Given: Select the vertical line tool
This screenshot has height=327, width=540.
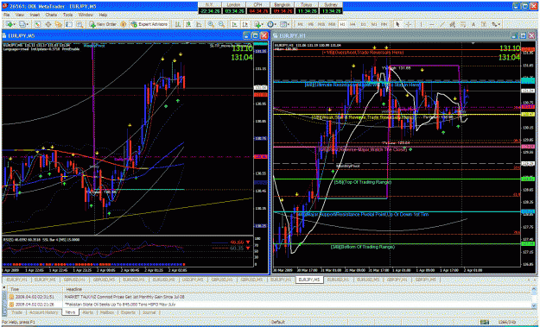Looking at the screenshot, I should pos(421,24).
